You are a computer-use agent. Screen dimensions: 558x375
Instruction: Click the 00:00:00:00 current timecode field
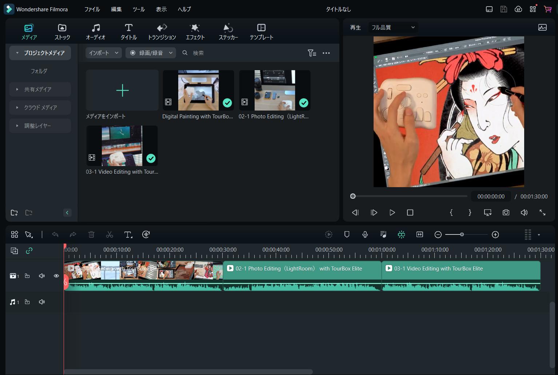tap(491, 196)
